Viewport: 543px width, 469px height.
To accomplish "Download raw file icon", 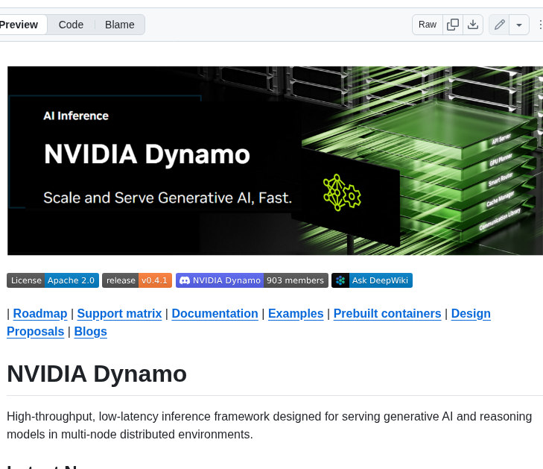I will [x=473, y=25].
